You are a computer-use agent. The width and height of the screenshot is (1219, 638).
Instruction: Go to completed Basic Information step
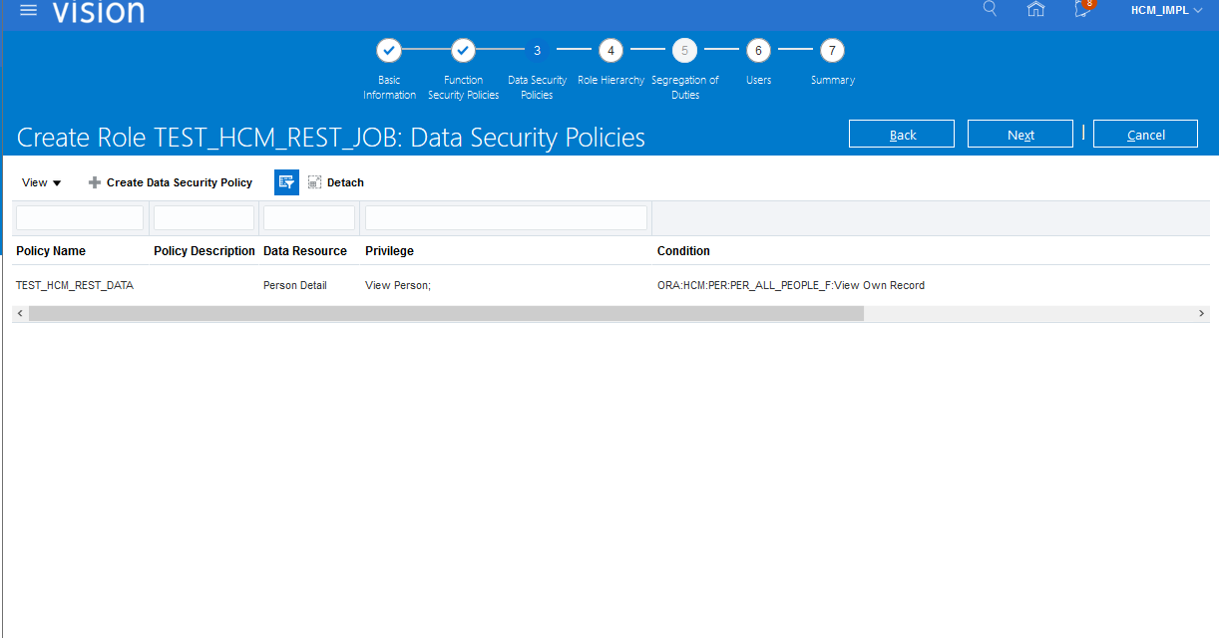pyautogui.click(x=389, y=50)
